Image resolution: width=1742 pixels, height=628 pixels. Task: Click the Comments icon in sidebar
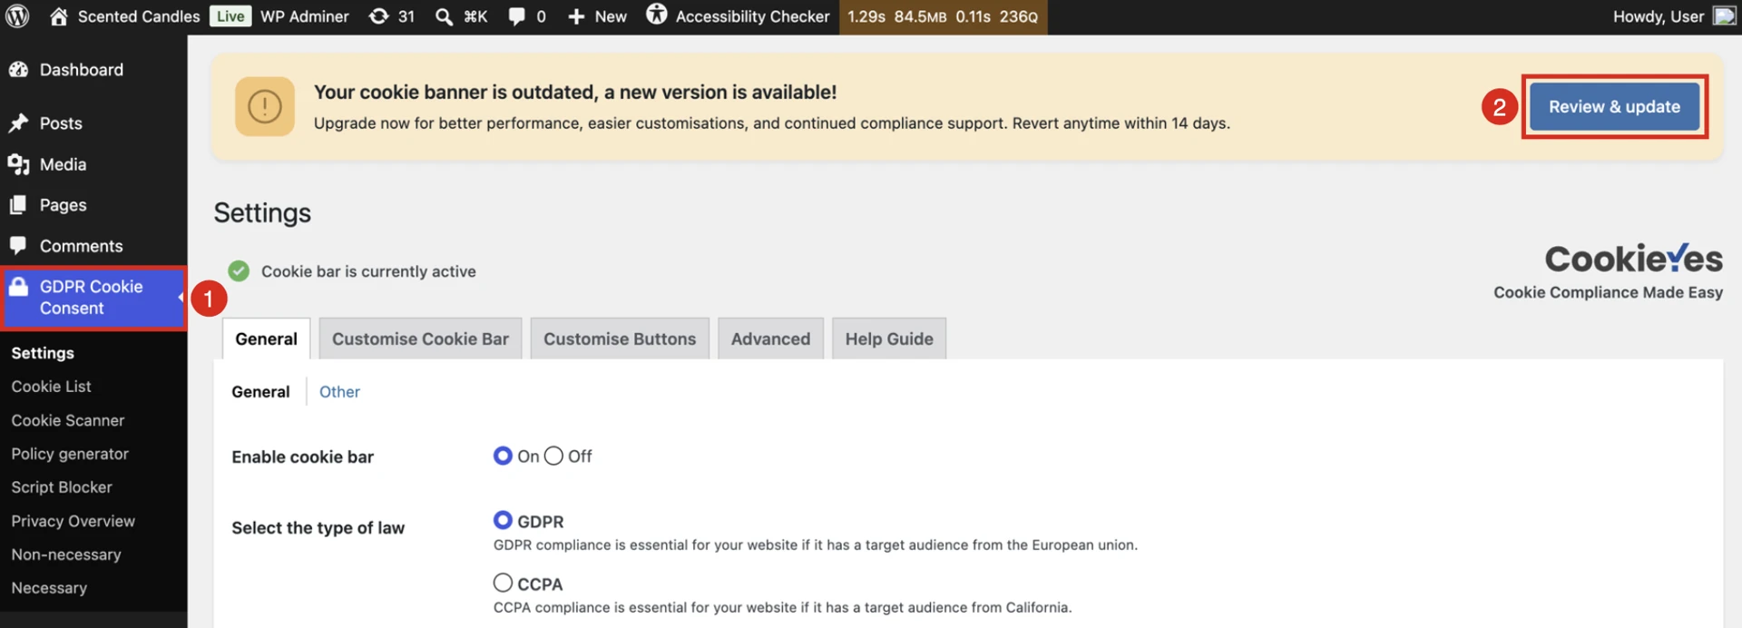click(x=18, y=246)
